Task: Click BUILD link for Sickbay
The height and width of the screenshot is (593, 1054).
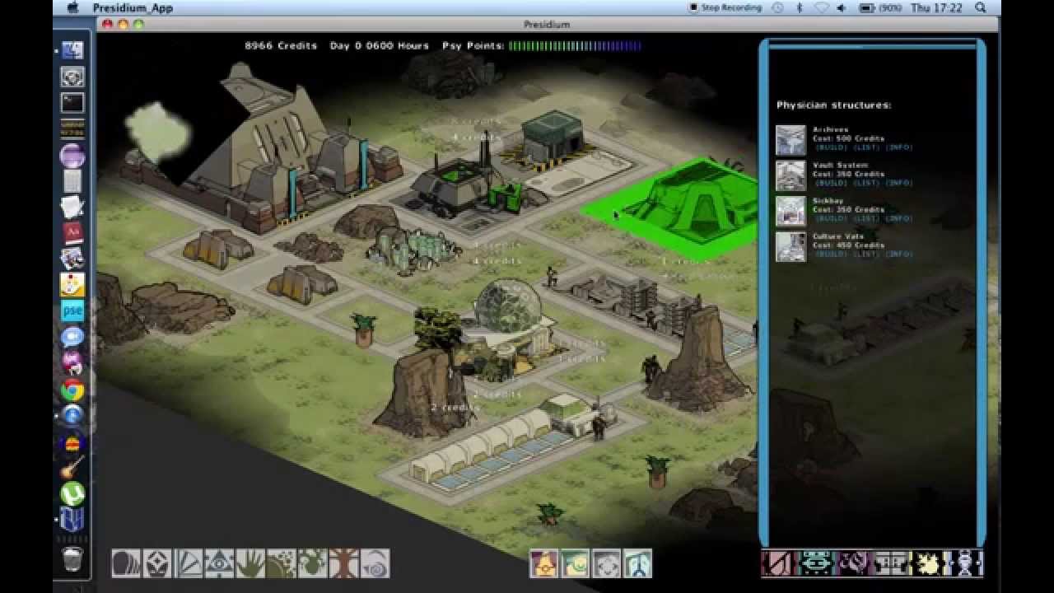Action: coord(831,218)
